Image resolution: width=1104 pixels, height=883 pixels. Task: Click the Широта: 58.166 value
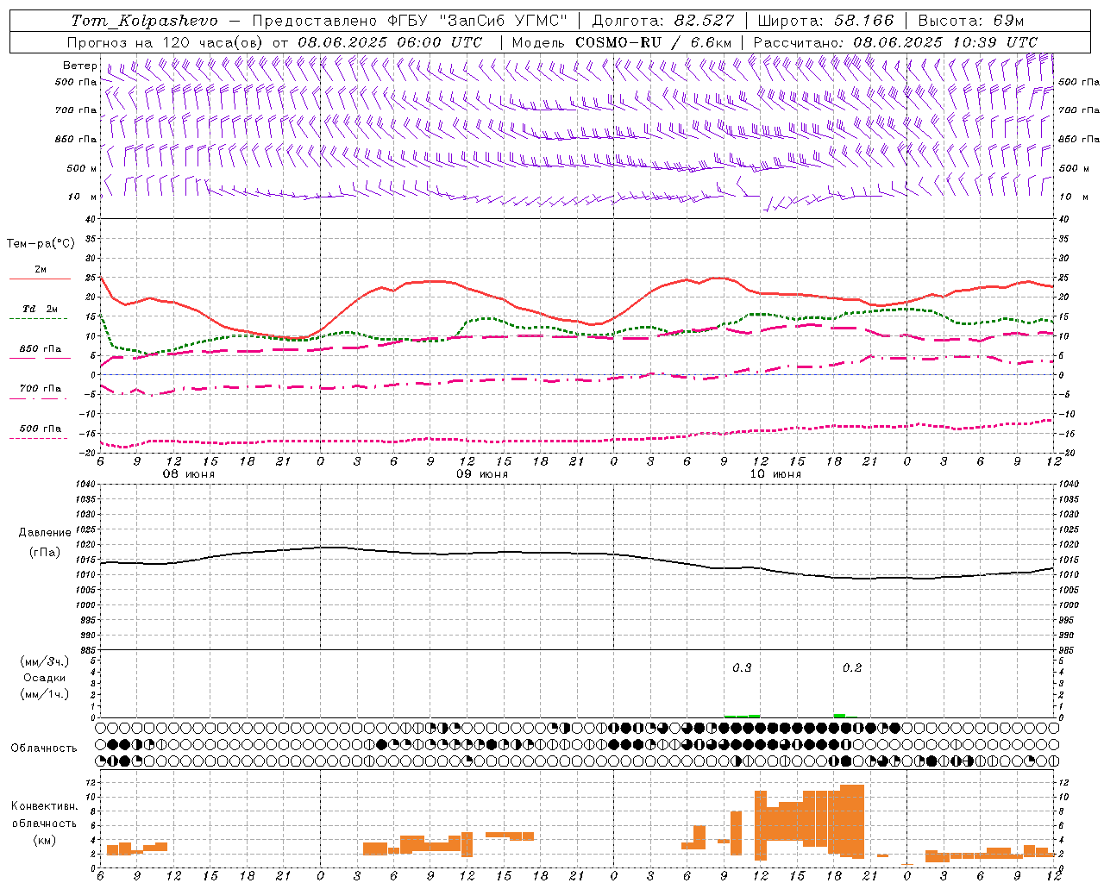click(825, 20)
